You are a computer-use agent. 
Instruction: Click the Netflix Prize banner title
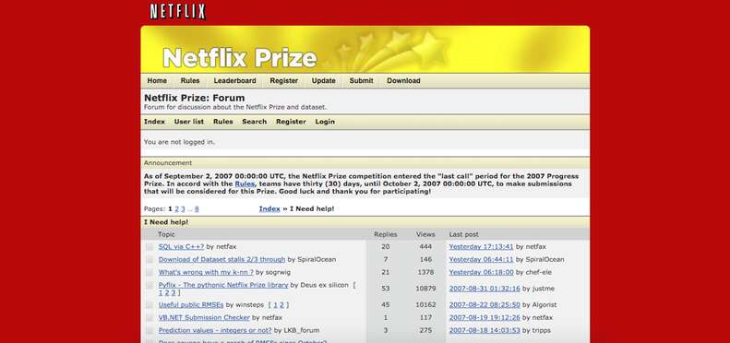tap(240, 58)
